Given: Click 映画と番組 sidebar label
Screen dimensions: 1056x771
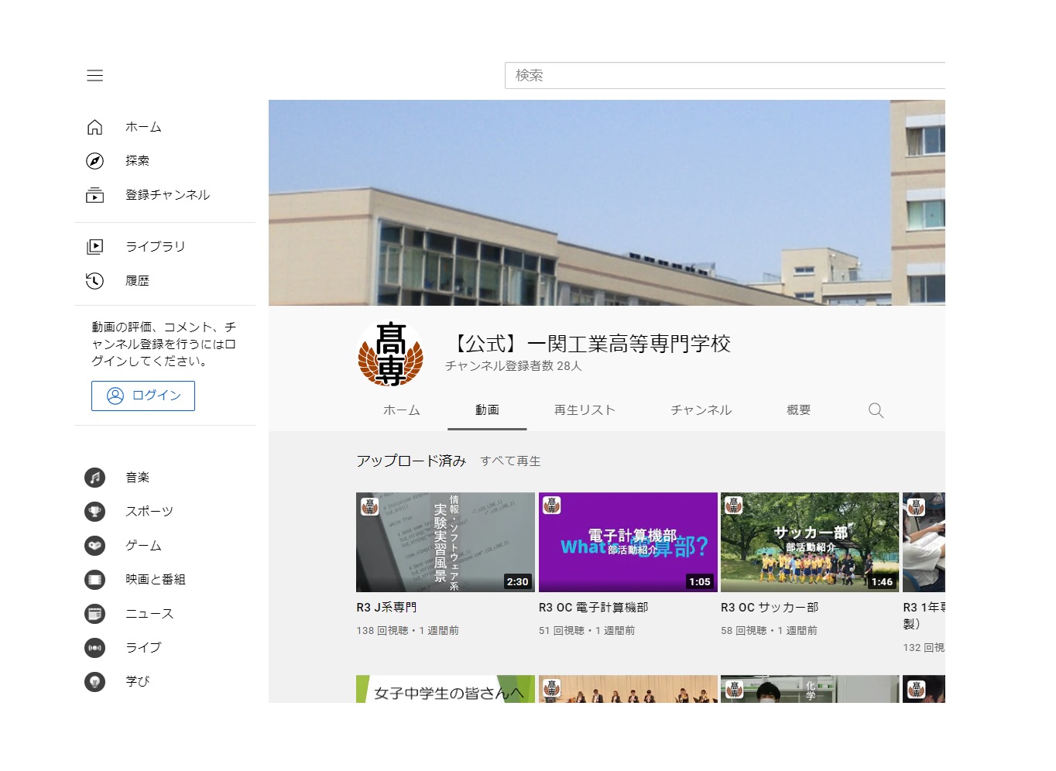Looking at the screenshot, I should pyautogui.click(x=156, y=580).
